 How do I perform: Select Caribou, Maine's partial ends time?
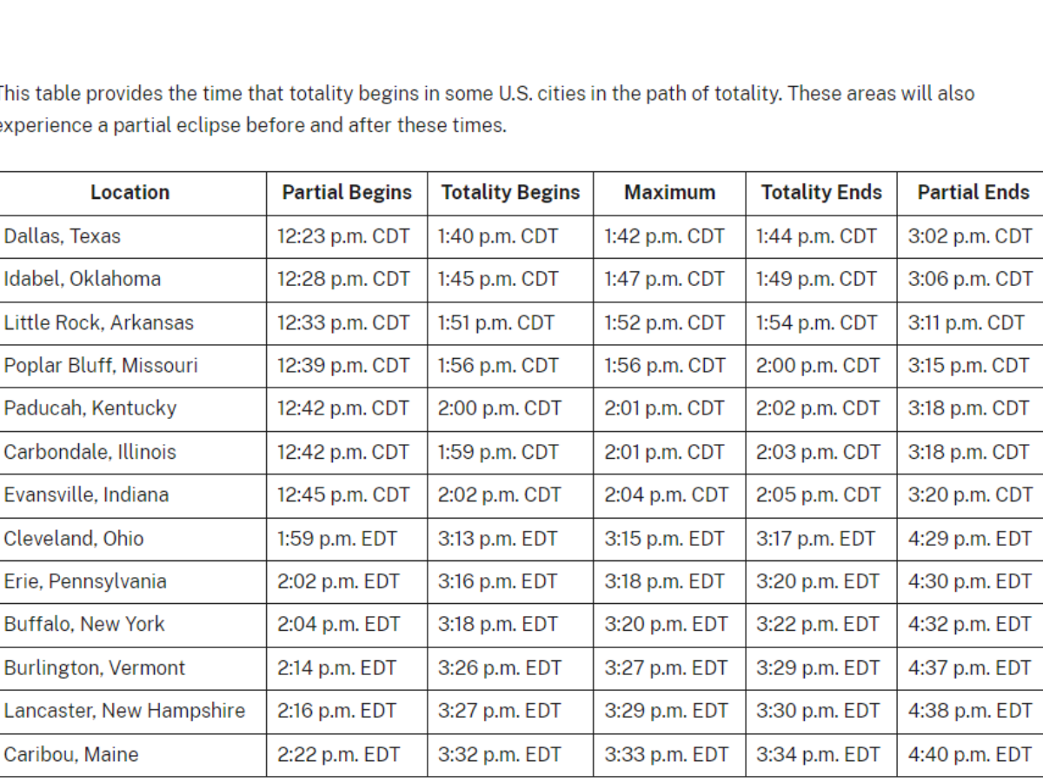pos(969,754)
